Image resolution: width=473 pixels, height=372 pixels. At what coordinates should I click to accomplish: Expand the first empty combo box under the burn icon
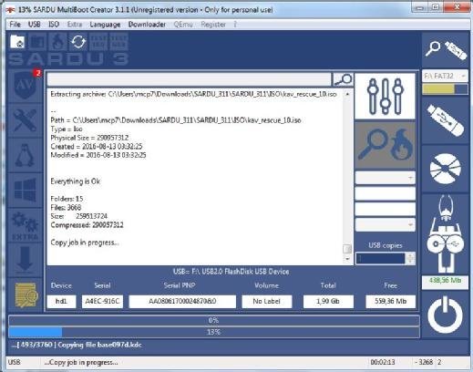(x=410, y=178)
